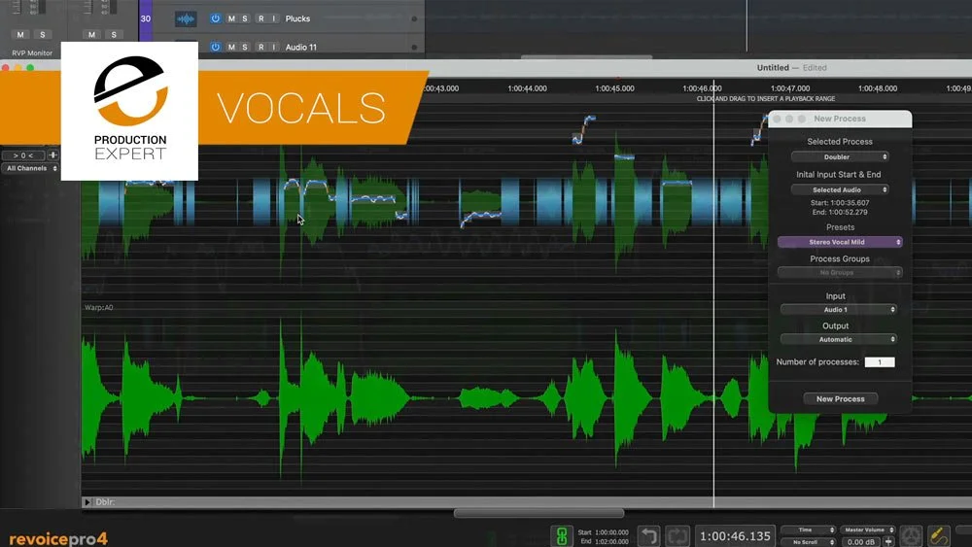Record-enable the Plucks track
This screenshot has width=972, height=547.
260,18
